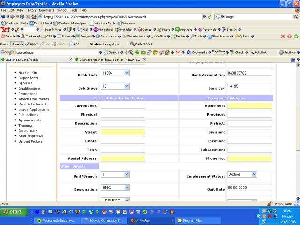This screenshot has height=225, width=300.
Task: Click the Basic pay field
Action: pos(250,86)
